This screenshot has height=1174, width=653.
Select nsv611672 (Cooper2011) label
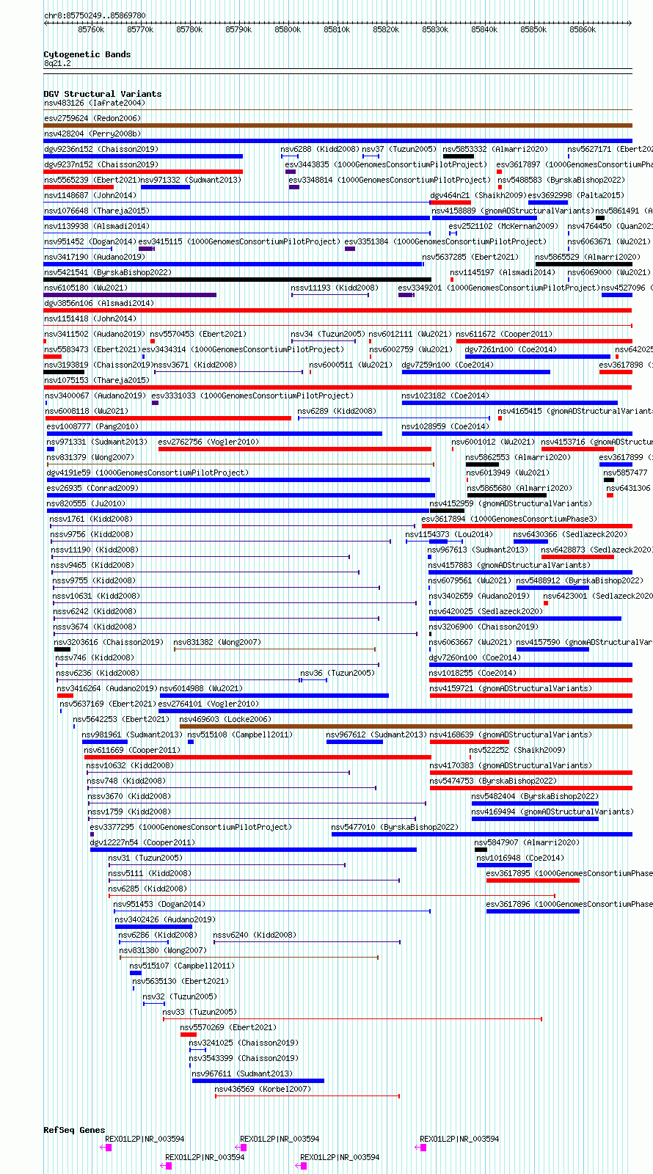click(x=503, y=335)
